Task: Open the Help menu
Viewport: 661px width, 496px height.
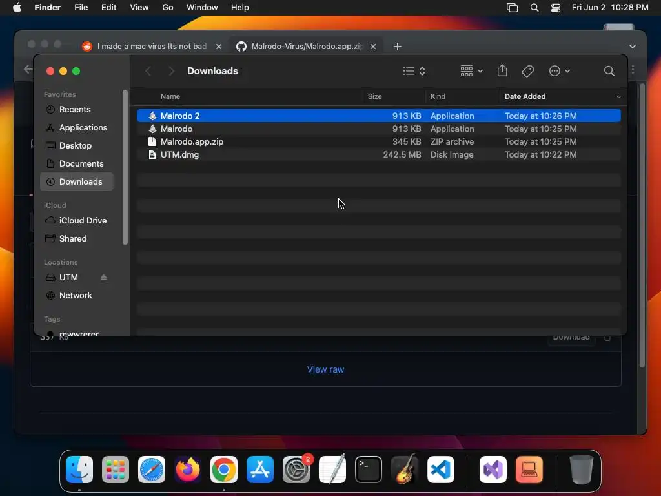Action: coord(240,8)
